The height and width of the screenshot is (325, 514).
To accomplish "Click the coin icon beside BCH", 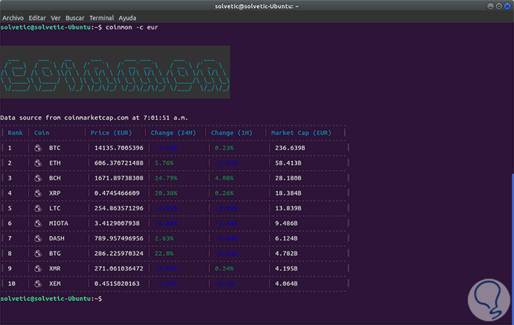I will click(37, 178).
